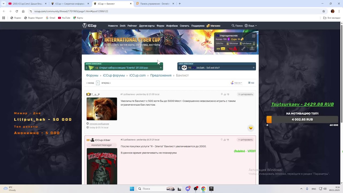Open the Другие карты menu item
The image size is (343, 193).
[147, 26]
